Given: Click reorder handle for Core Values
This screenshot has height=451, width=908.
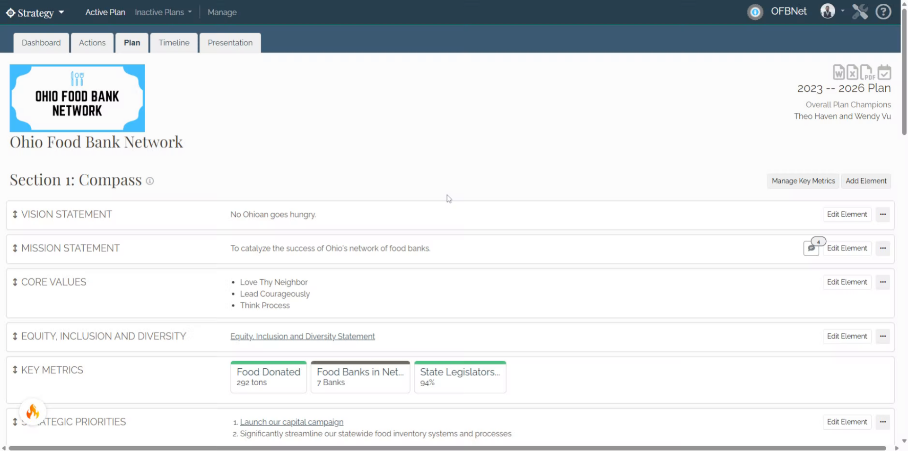Looking at the screenshot, I should coord(15,282).
